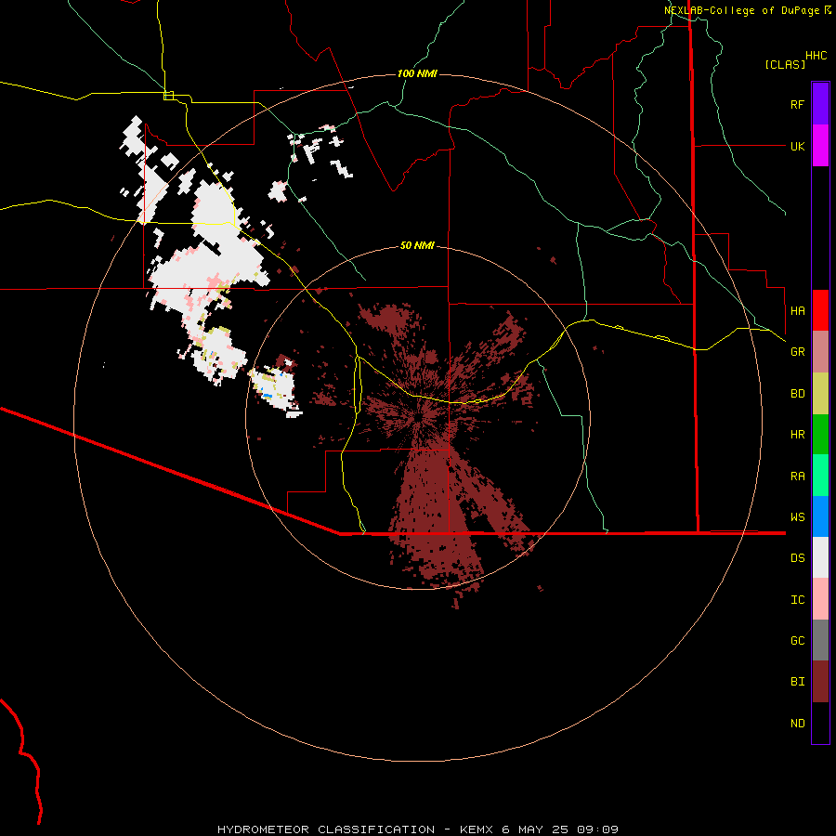The width and height of the screenshot is (836, 836).
Task: Click the HA legend label
Action: tap(797, 310)
